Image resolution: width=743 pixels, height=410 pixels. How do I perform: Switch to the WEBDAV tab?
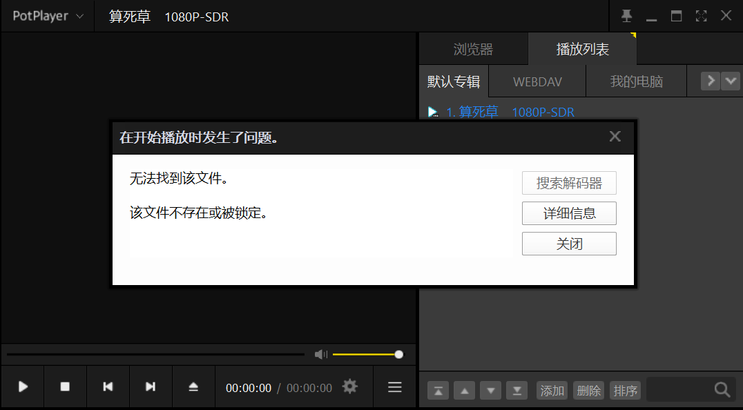(x=537, y=81)
